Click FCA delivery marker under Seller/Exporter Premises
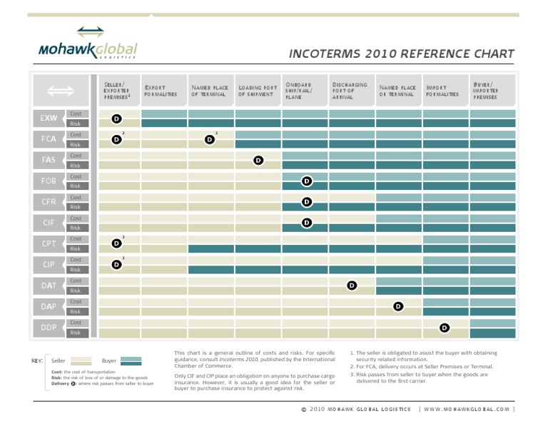The width and height of the screenshot is (548, 424). (x=117, y=140)
